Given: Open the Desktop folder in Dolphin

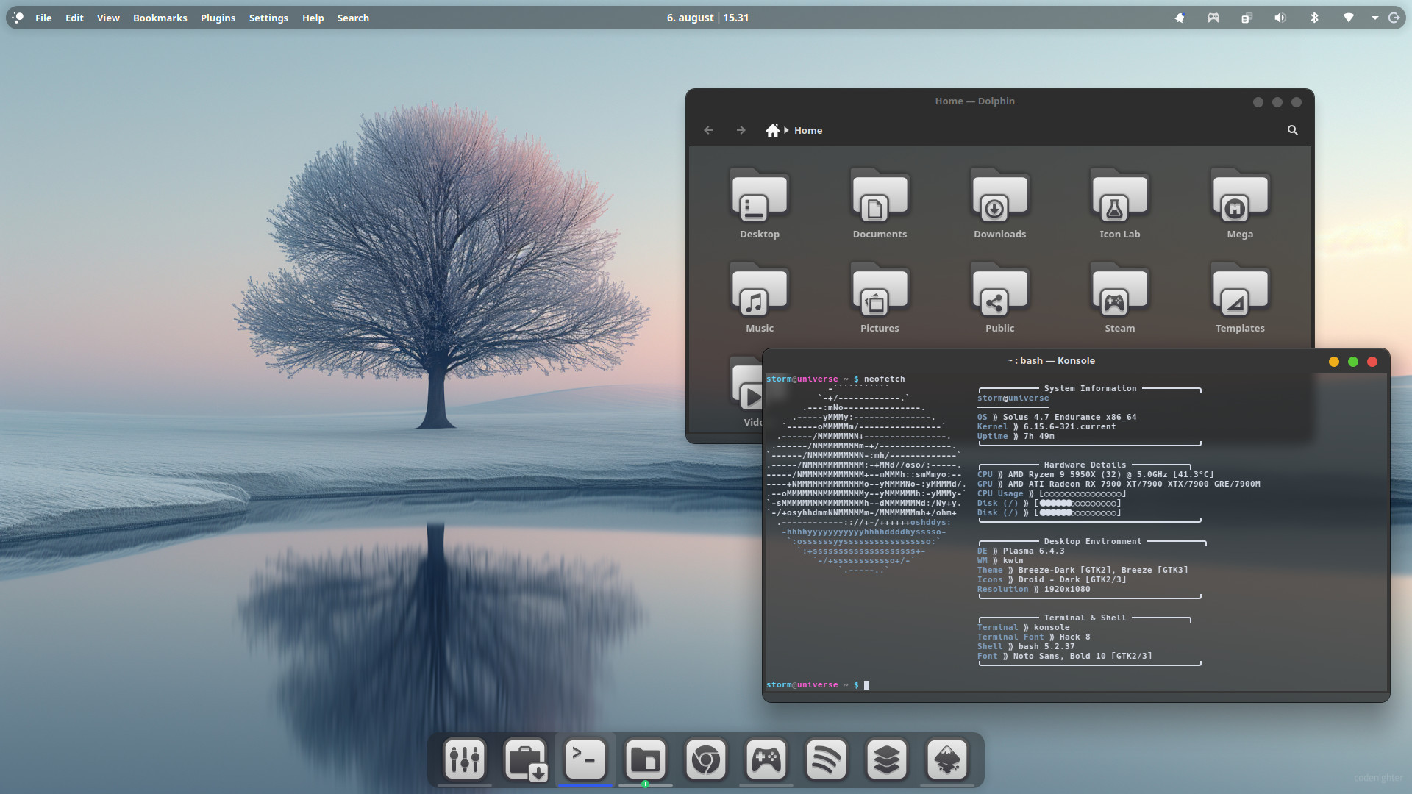Looking at the screenshot, I should 759,203.
